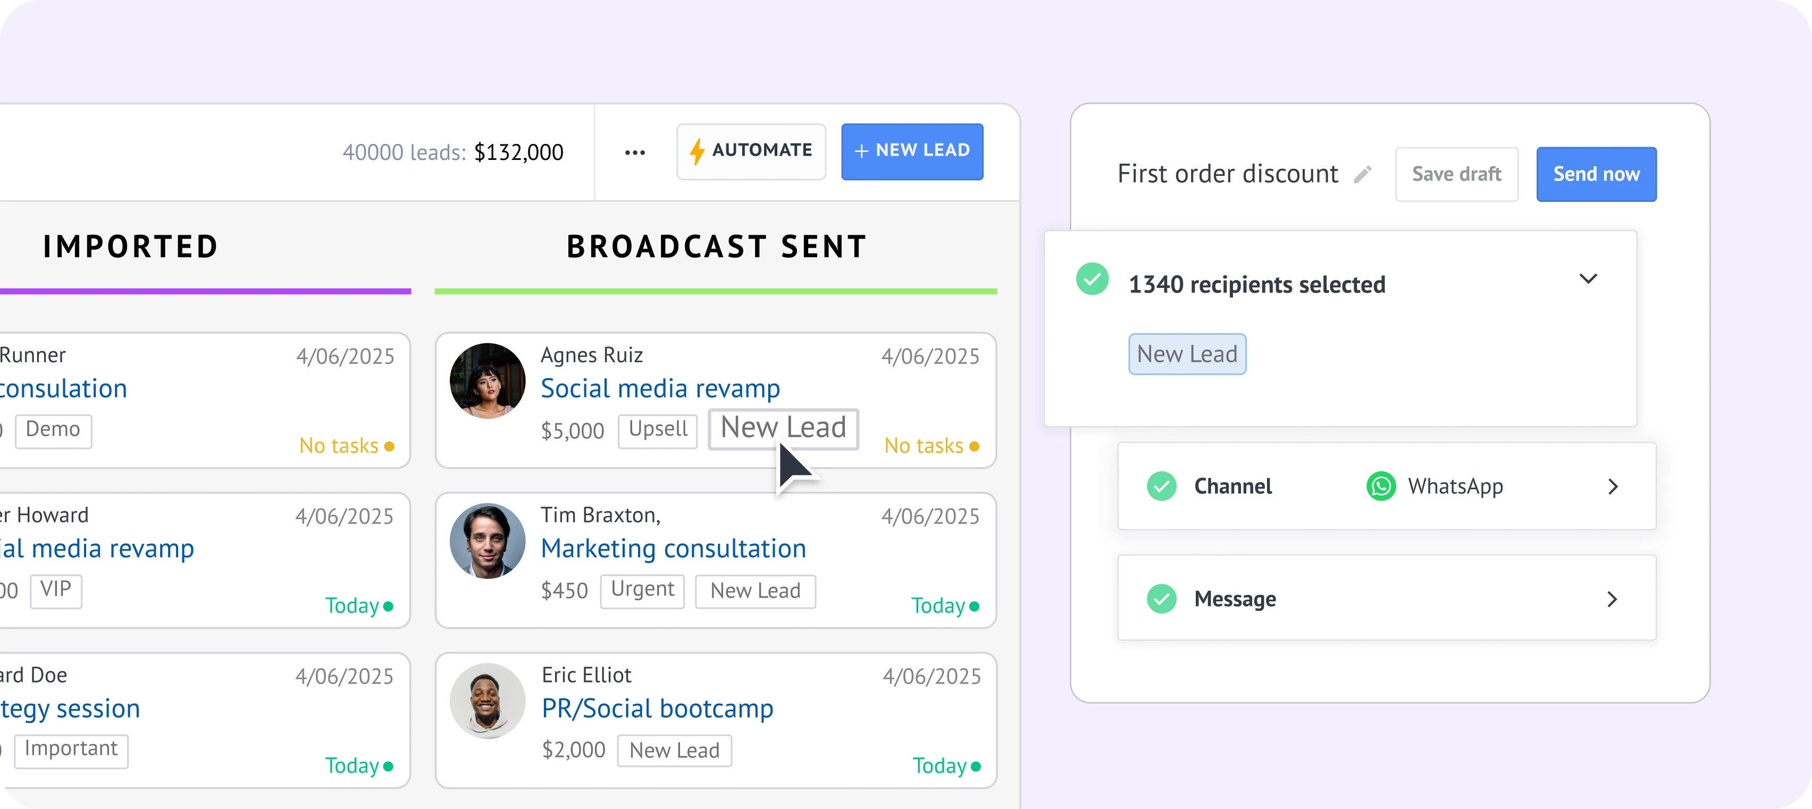This screenshot has height=809, width=1812.
Task: Click the highlighted New Lead tag under recipients
Action: [x=1187, y=354]
